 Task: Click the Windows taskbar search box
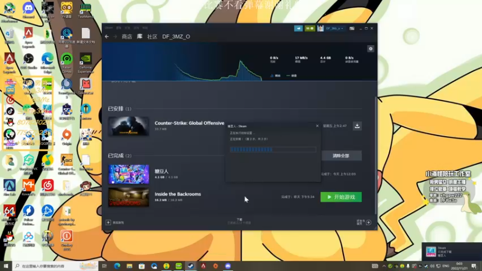55,266
